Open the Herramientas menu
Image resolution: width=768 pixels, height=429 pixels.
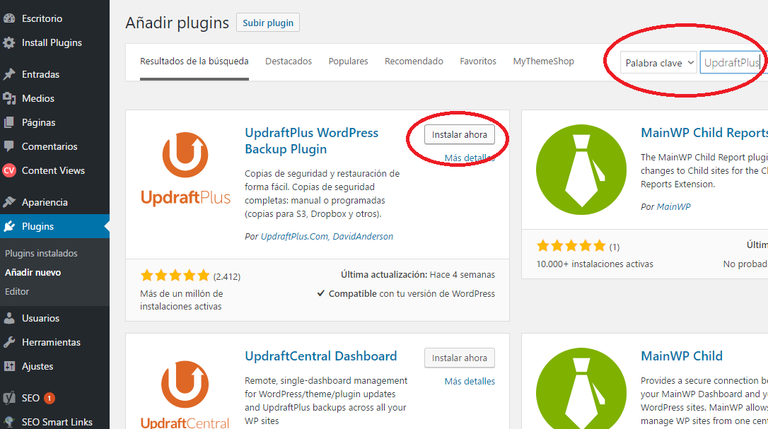tap(51, 342)
